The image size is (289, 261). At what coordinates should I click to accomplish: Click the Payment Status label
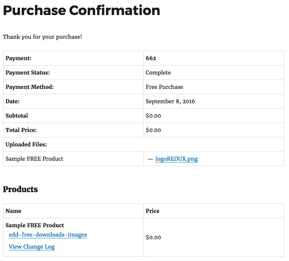pyautogui.click(x=27, y=73)
